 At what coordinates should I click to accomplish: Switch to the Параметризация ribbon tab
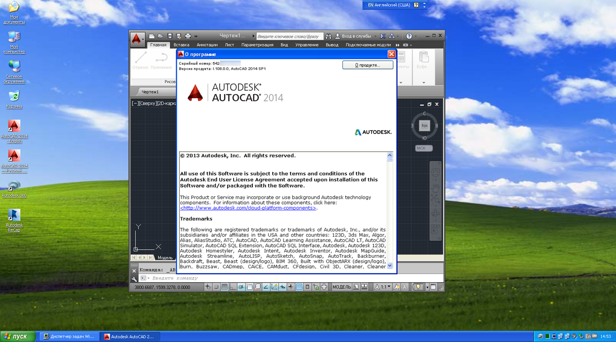click(257, 45)
